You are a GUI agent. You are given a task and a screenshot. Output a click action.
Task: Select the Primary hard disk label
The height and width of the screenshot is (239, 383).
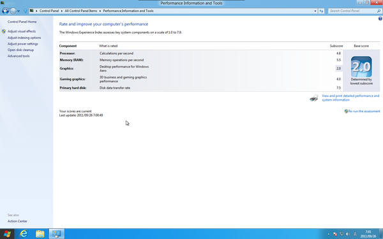73,88
